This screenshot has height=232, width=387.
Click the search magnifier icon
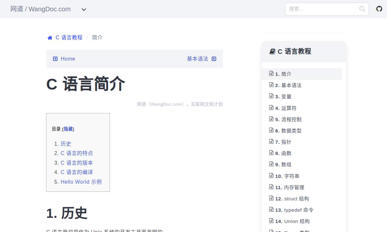pos(362,9)
